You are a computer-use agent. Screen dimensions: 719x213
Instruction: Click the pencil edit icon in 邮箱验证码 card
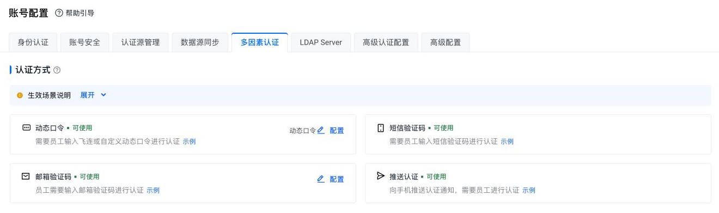321,179
